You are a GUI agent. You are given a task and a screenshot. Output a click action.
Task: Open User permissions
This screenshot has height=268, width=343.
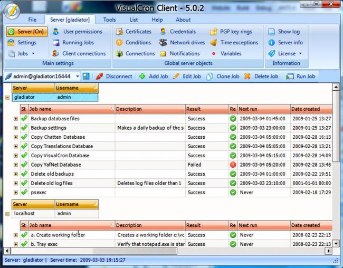pos(77,32)
